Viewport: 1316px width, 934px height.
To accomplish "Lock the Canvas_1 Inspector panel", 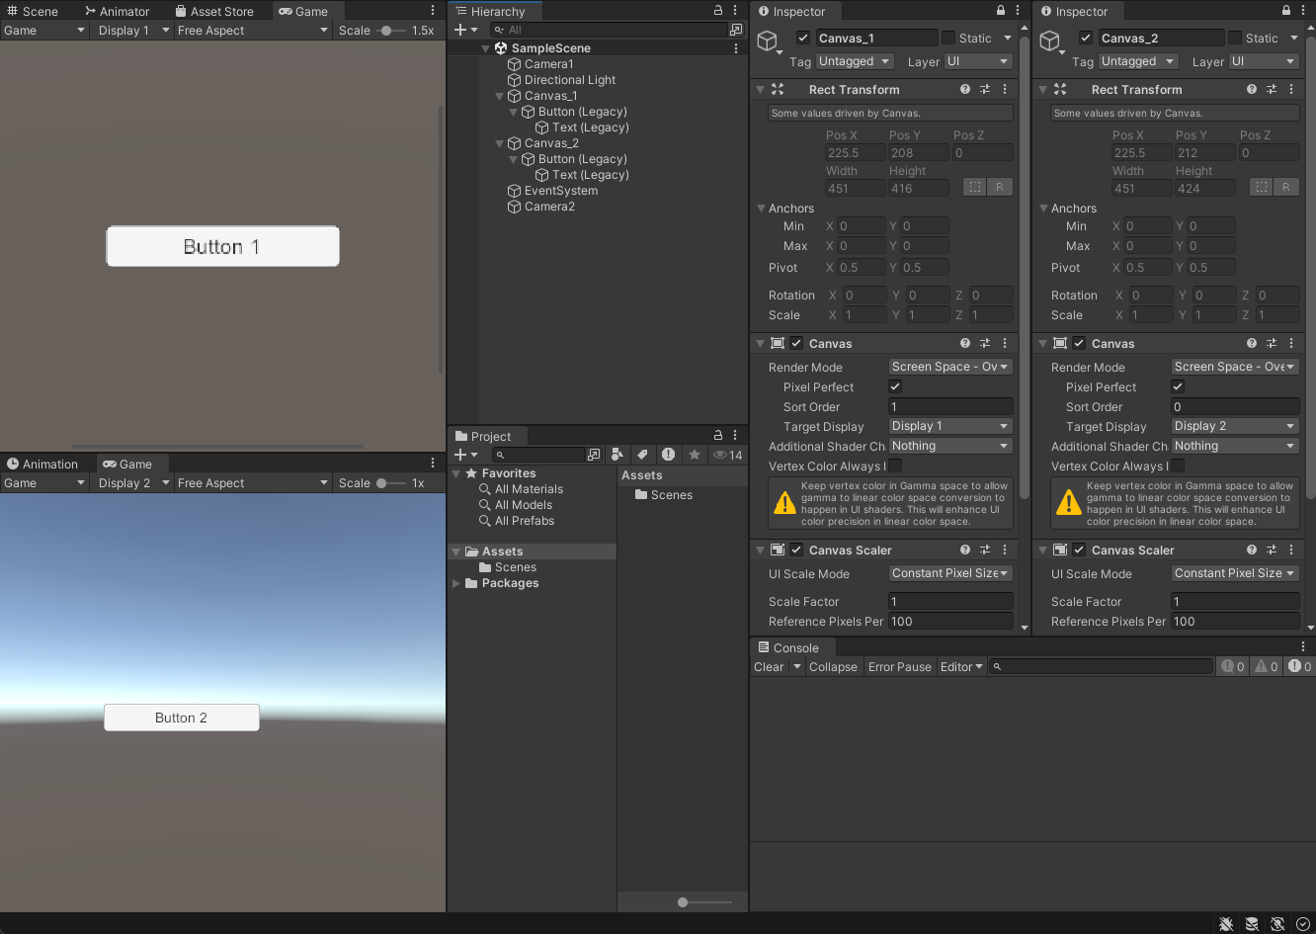I will point(1001,11).
